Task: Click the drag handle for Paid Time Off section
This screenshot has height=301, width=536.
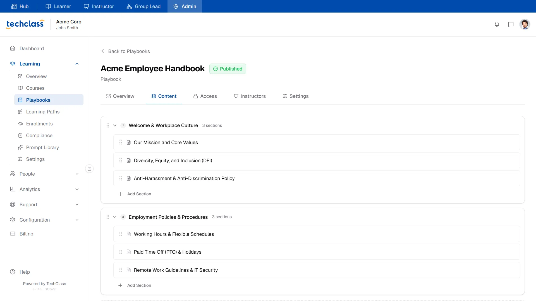Action: (121, 252)
